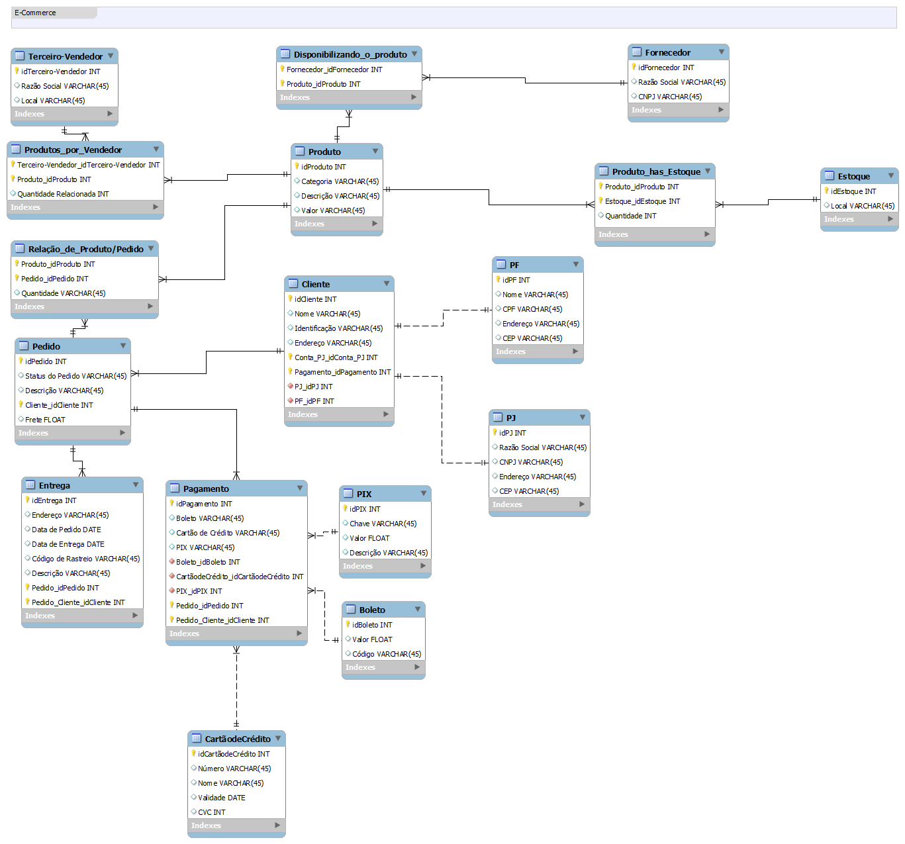Open the dropdown arrow on the Cliente header
Image resolution: width=905 pixels, height=844 pixels.
tap(387, 283)
